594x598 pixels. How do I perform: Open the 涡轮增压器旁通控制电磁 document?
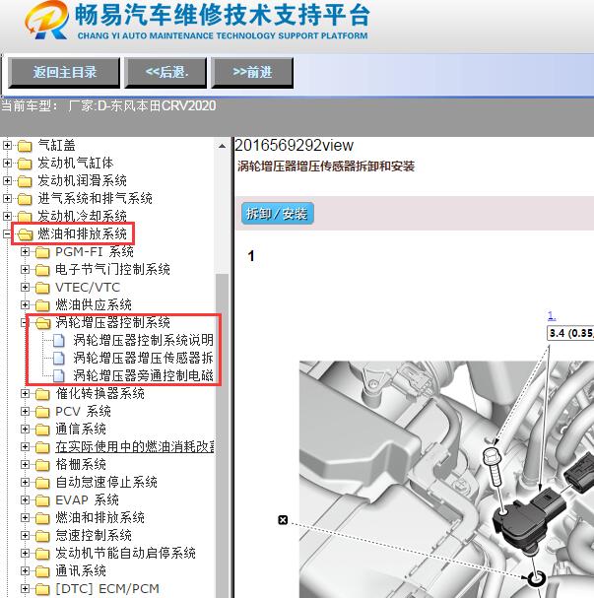coord(143,375)
